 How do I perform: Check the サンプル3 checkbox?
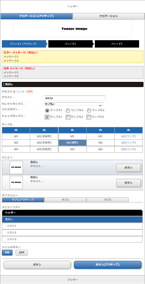click(89, 117)
